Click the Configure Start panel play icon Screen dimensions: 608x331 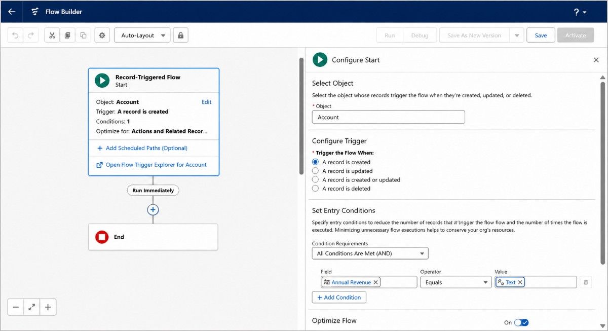320,60
